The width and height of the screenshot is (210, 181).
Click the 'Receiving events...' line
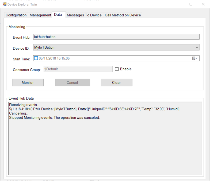pos(24,105)
